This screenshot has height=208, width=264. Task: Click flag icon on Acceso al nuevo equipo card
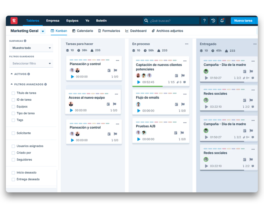114,104
